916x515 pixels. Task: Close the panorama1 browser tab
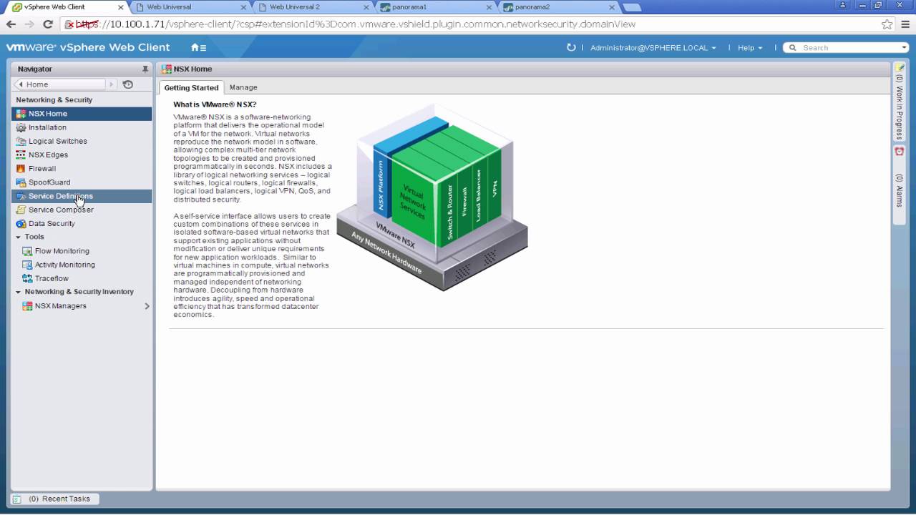tap(489, 7)
